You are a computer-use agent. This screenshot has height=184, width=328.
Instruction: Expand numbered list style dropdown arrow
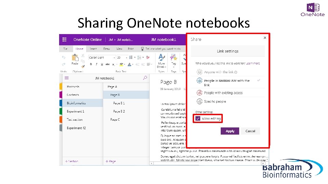[143, 57]
